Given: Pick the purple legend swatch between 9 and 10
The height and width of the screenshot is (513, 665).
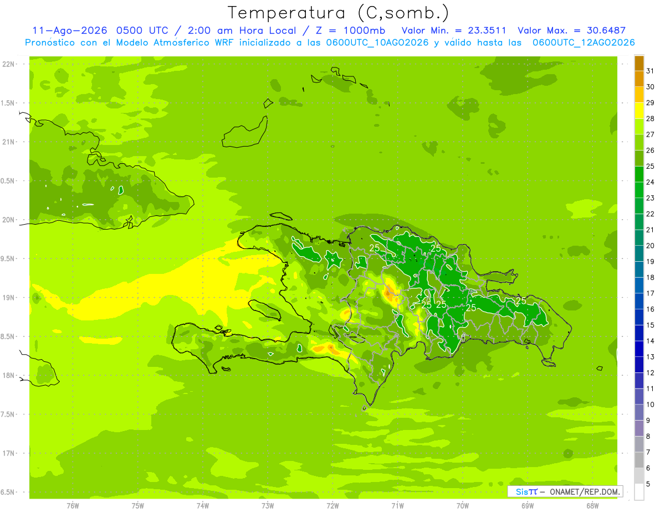Looking at the screenshot, I should click(639, 412).
